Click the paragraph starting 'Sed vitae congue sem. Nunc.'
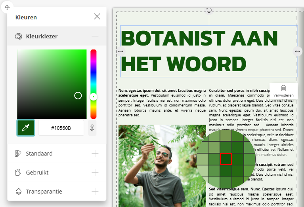The height and width of the screenshot is (207, 304). coord(251,196)
